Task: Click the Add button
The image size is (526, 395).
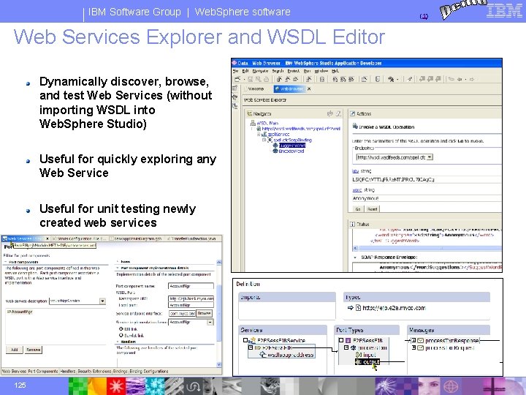Action: pyautogui.click(x=14, y=350)
